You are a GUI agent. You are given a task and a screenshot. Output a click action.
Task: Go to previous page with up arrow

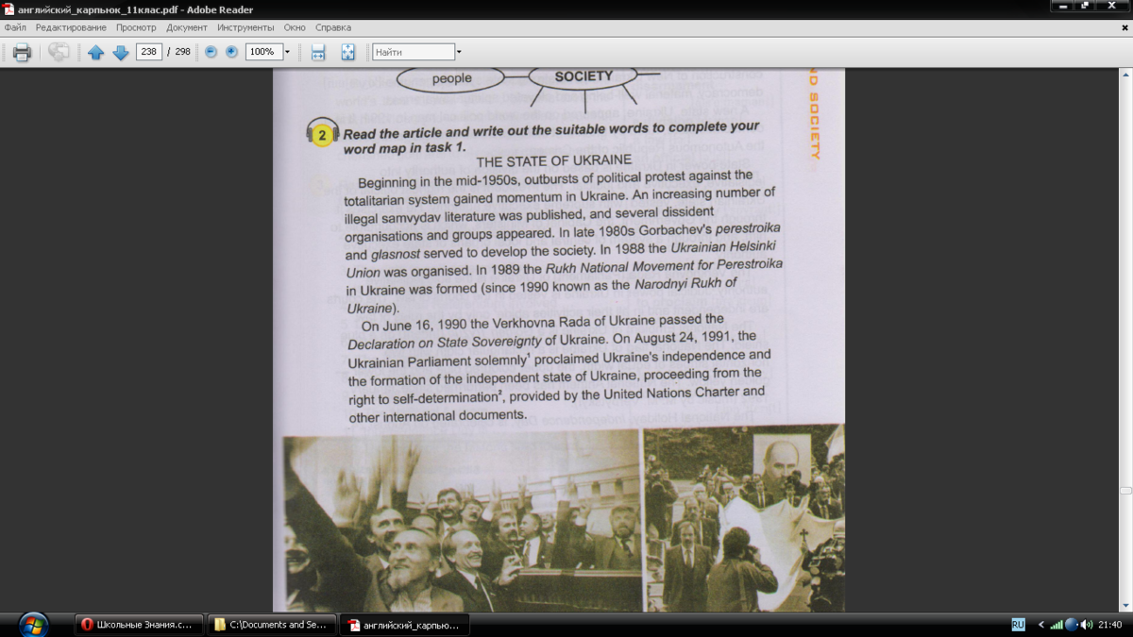(95, 53)
